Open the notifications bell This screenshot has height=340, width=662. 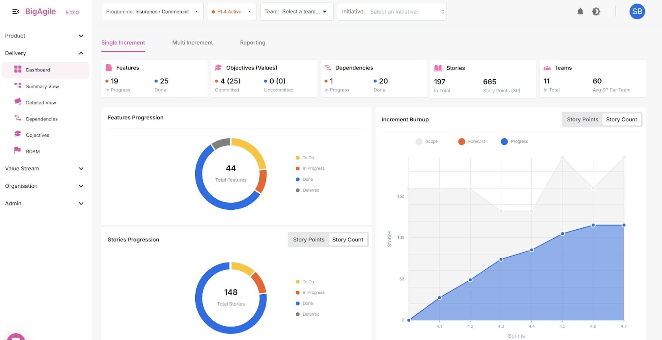pyautogui.click(x=580, y=12)
